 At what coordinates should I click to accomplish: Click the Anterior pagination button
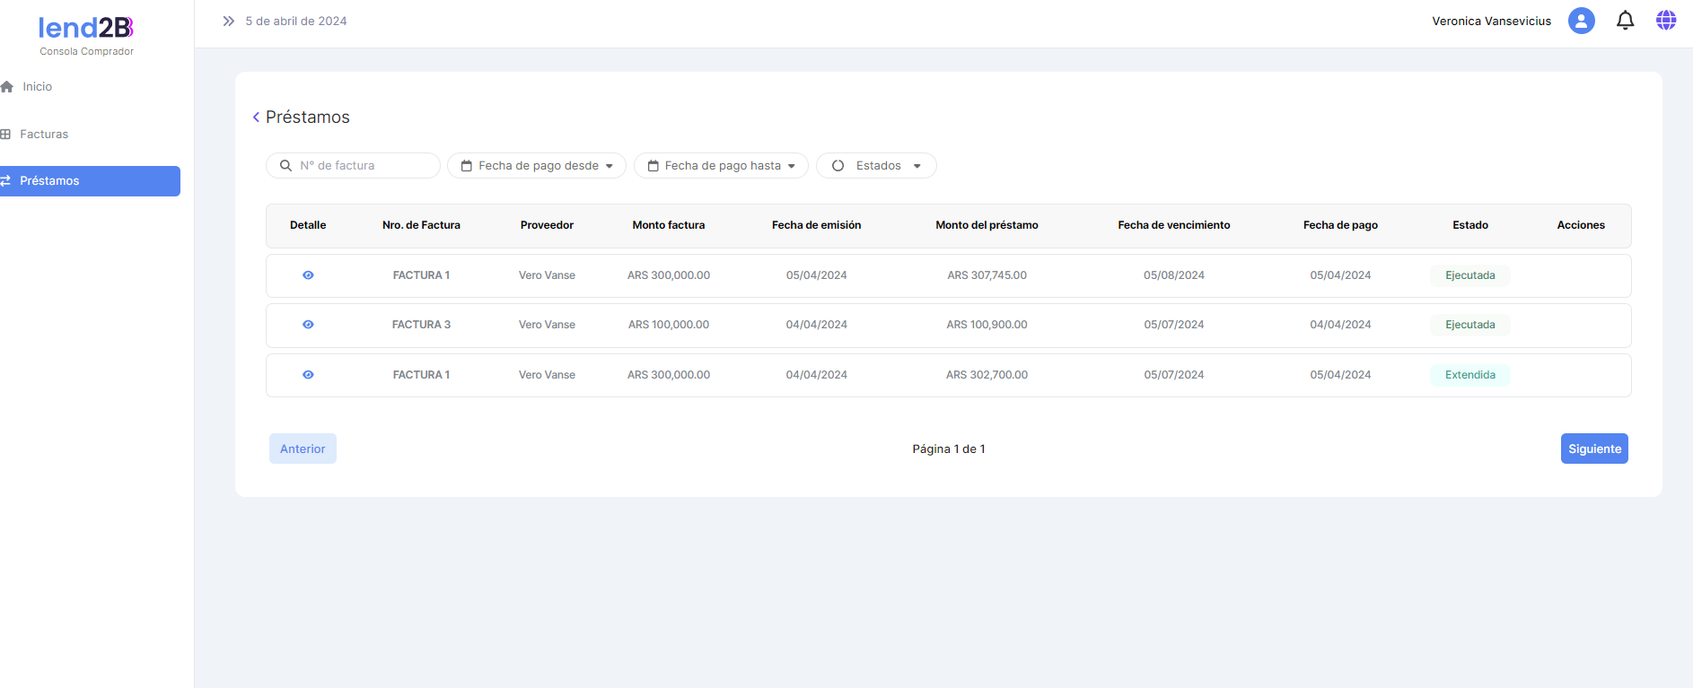(303, 449)
